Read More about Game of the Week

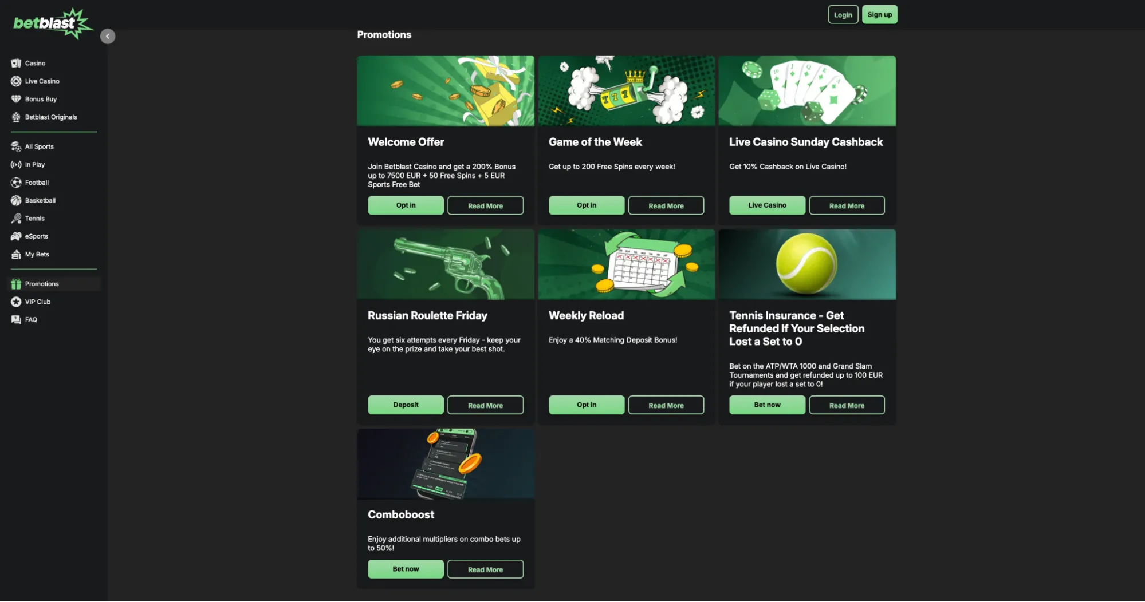pos(666,205)
